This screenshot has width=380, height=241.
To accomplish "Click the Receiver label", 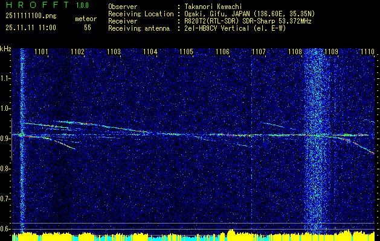I will [123, 21].
